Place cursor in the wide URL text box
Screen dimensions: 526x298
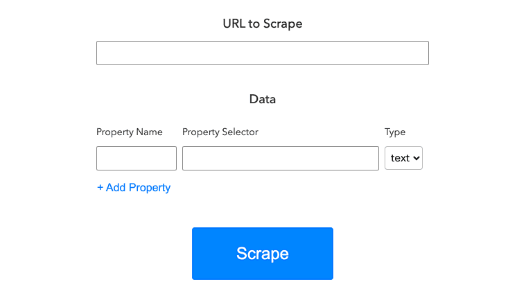coord(262,53)
